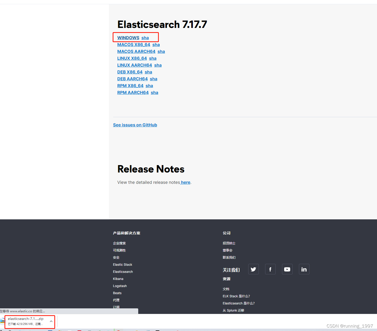Download the DEB AARCH64 package
Image resolution: width=377 pixels, height=331 pixels.
(132, 79)
